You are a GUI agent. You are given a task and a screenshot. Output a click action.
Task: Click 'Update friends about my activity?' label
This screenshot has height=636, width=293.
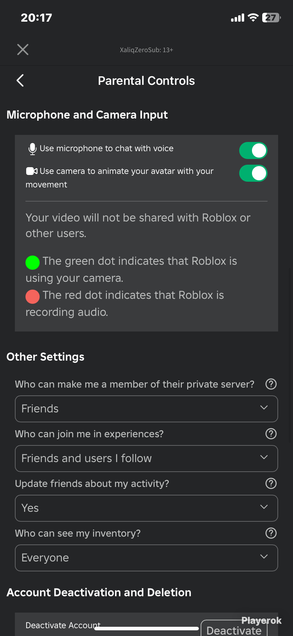92,483
